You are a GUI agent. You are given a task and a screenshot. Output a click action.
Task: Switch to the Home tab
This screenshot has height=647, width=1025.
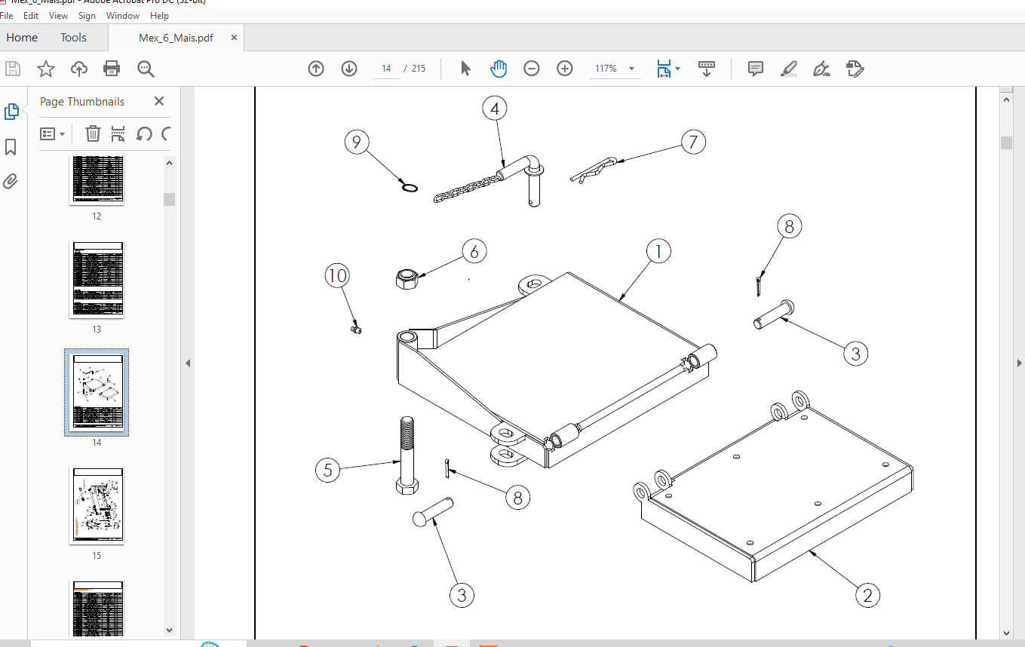pos(22,38)
